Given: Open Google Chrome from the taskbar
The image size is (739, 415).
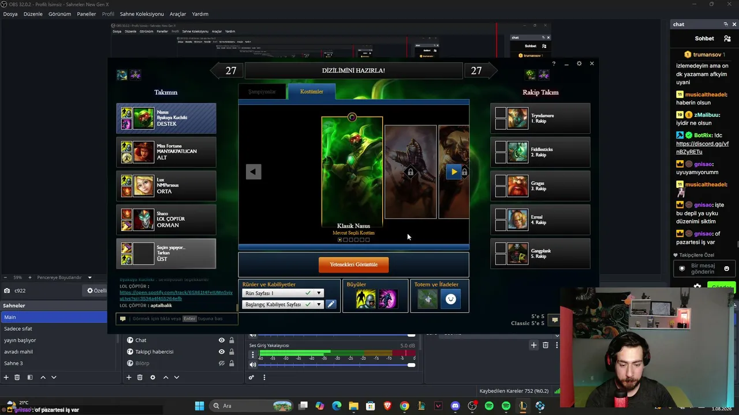Looking at the screenshot, I should click(x=404, y=406).
